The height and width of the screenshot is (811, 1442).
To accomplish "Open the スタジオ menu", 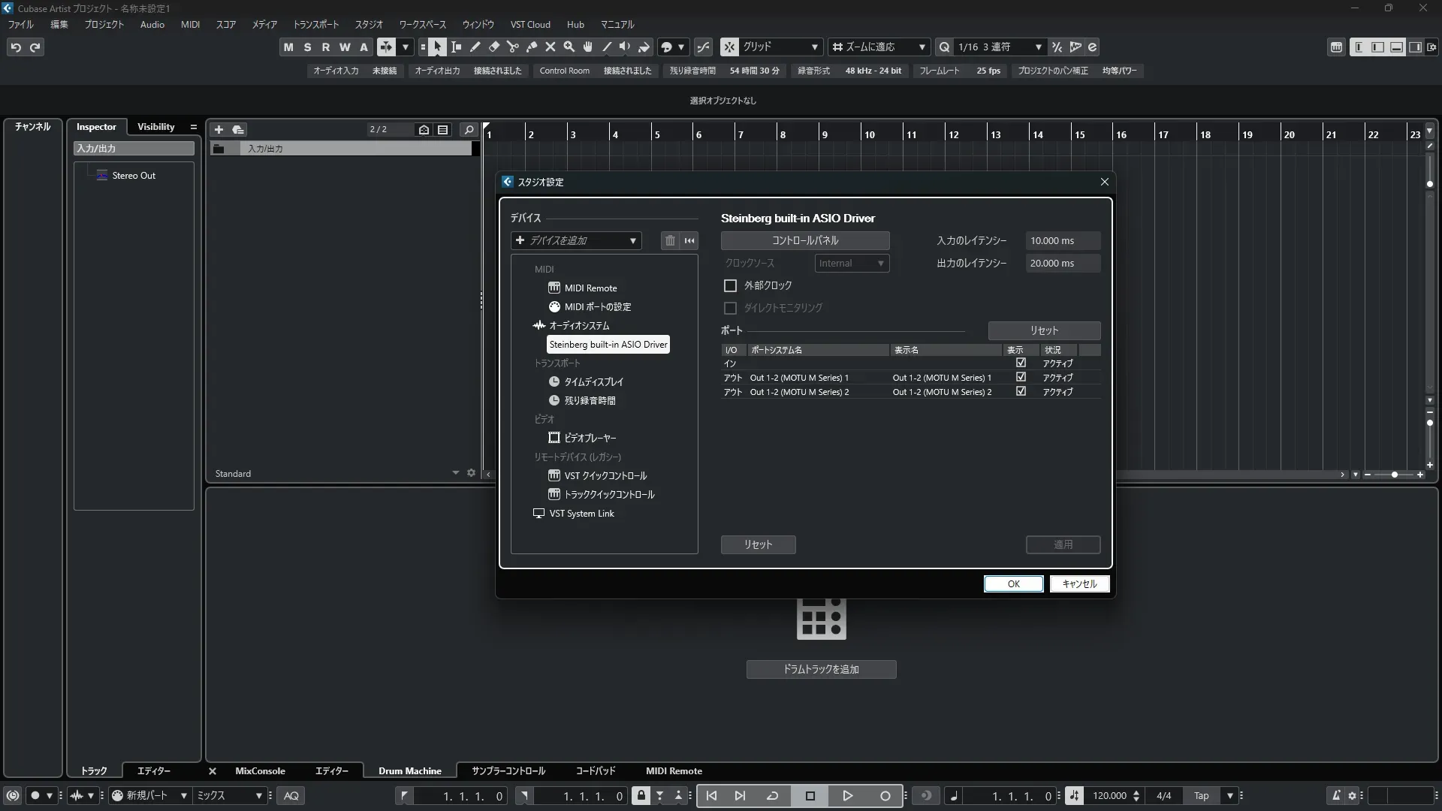I will [369, 25].
